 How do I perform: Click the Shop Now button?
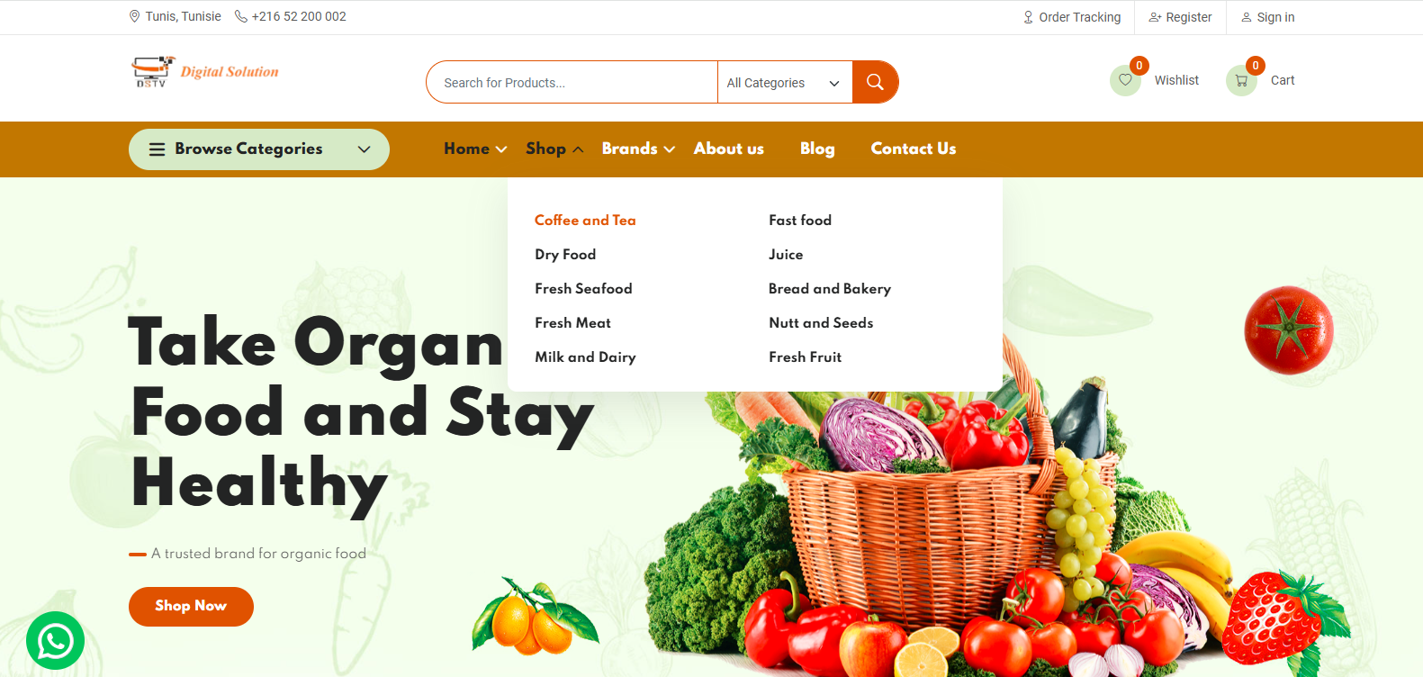tap(191, 606)
